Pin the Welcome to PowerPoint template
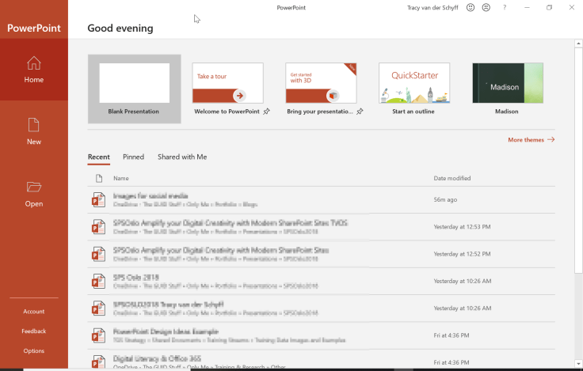The width and height of the screenshot is (583, 371). (266, 112)
